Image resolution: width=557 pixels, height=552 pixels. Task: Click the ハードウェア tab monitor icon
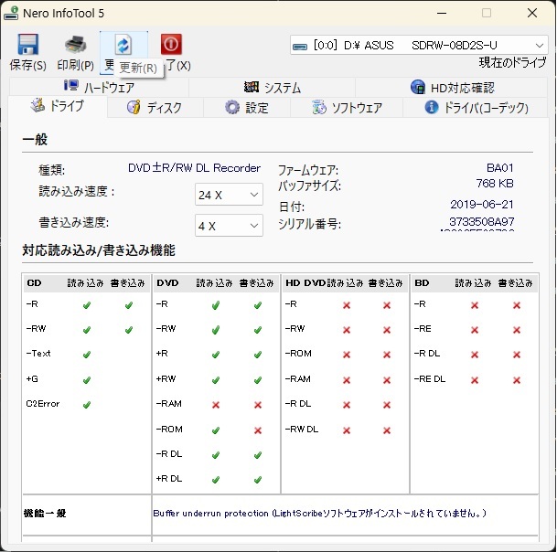[x=71, y=85]
